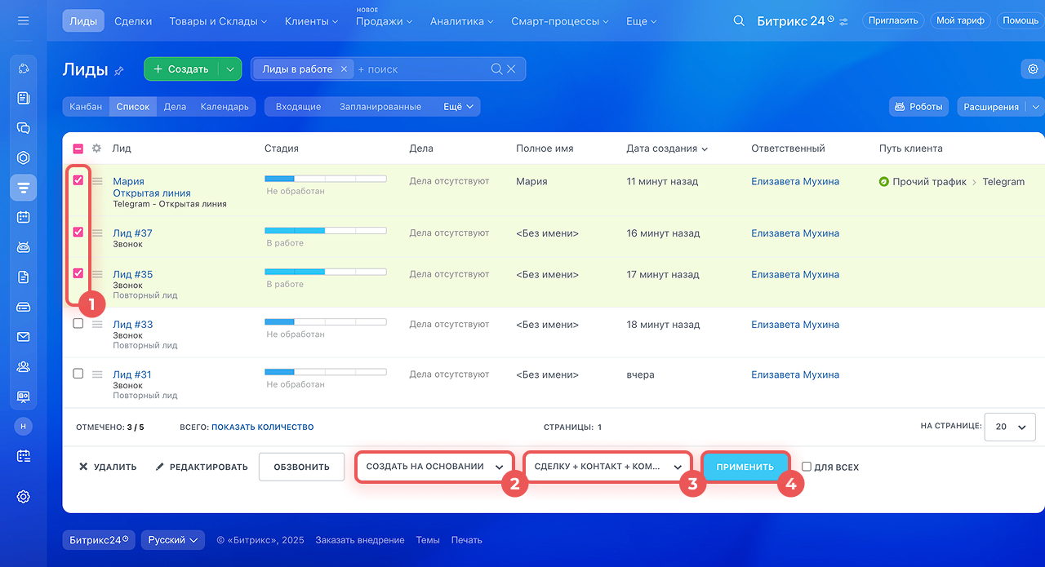The height and width of the screenshot is (567, 1045).
Task: Open the disk drive icon in sidebar
Action: tap(24, 307)
